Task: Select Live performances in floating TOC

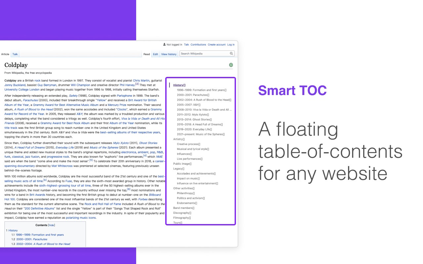Action: click(190, 159)
